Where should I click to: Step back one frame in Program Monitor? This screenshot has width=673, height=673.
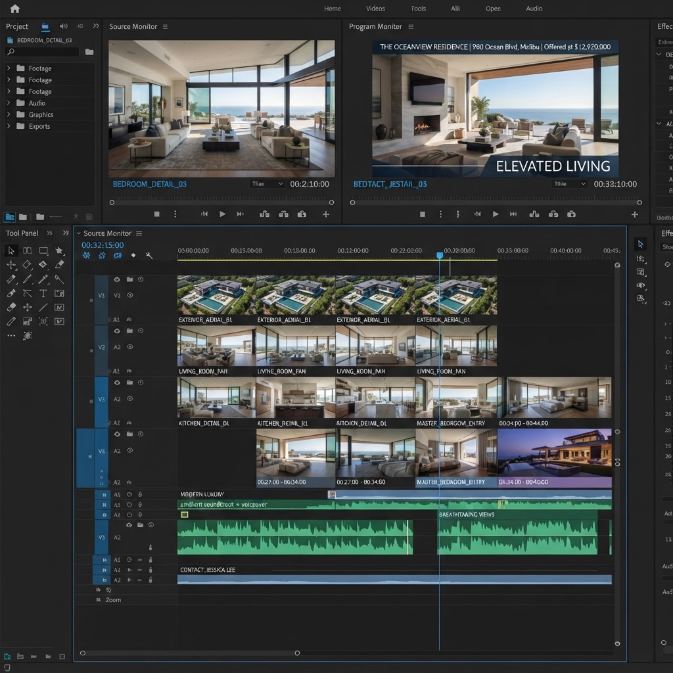[477, 214]
